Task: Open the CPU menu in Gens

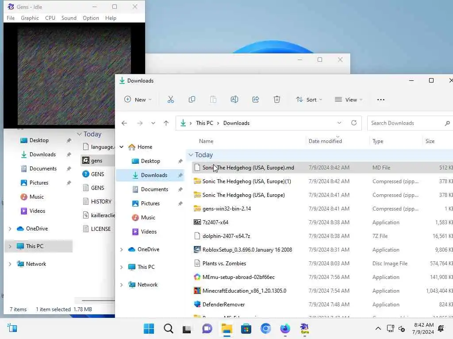Action: [50, 18]
